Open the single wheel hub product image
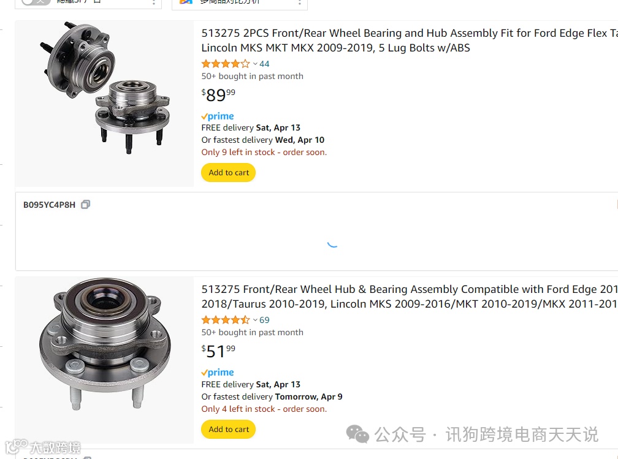618x459 pixels. click(x=105, y=344)
